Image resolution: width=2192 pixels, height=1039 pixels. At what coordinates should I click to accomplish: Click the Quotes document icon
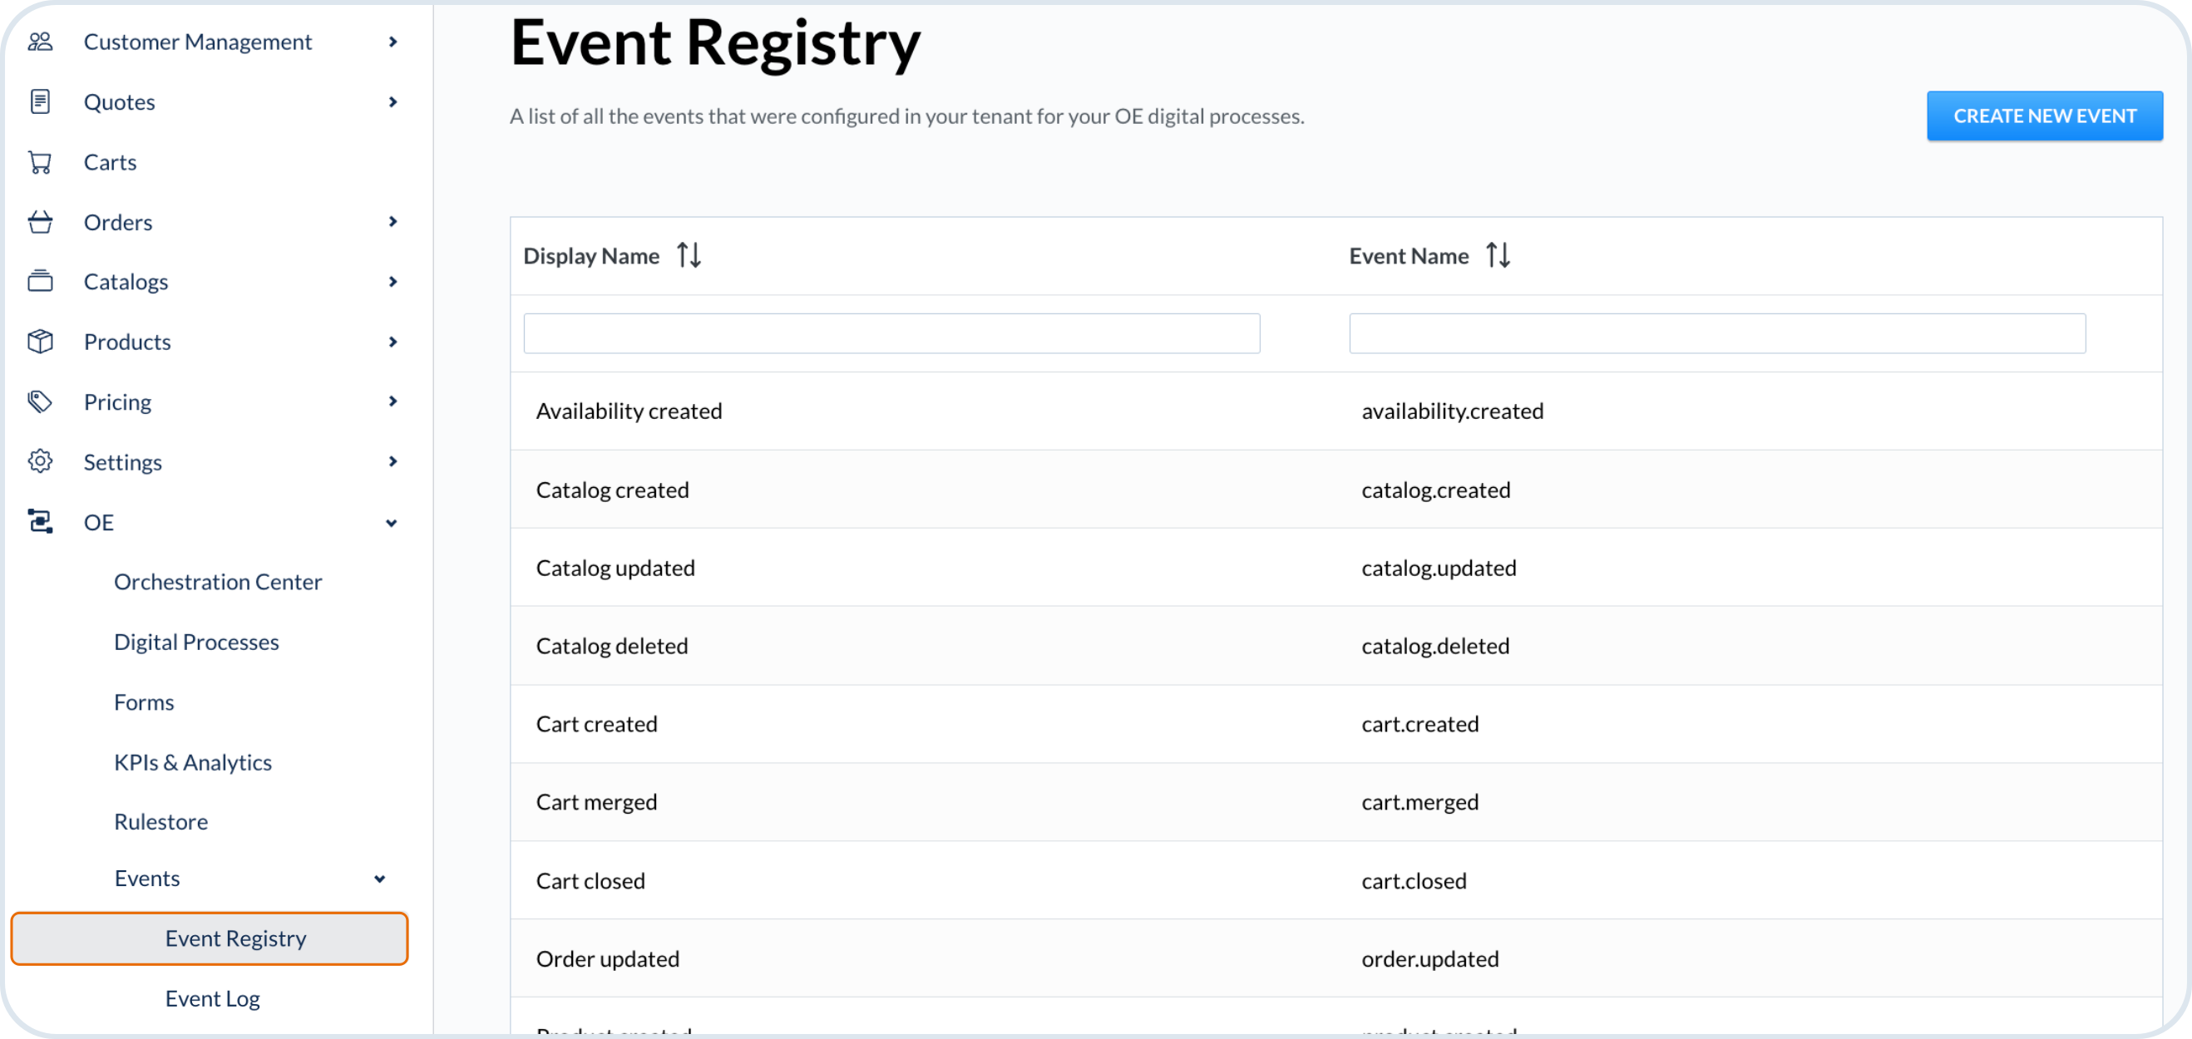tap(40, 102)
